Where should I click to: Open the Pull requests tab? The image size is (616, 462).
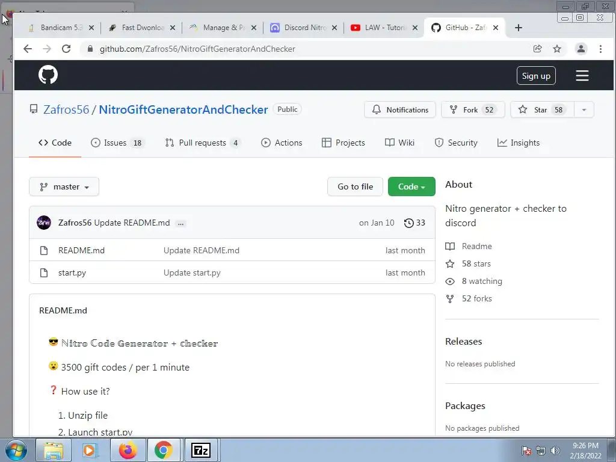tap(203, 143)
